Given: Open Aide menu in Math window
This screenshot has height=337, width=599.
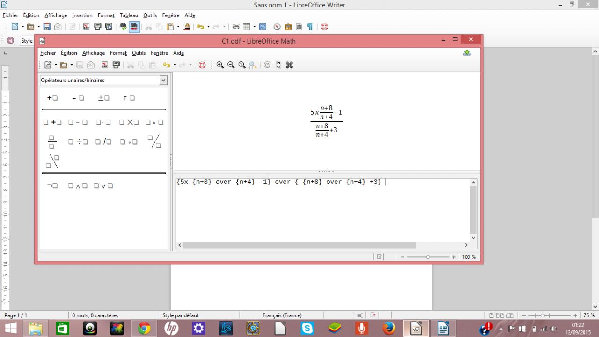Looking at the screenshot, I should [178, 53].
